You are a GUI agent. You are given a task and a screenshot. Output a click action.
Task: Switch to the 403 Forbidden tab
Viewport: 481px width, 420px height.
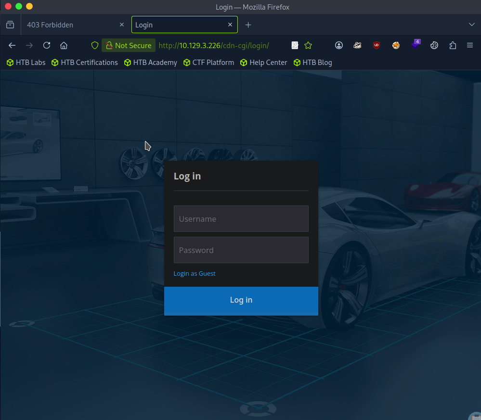point(72,25)
